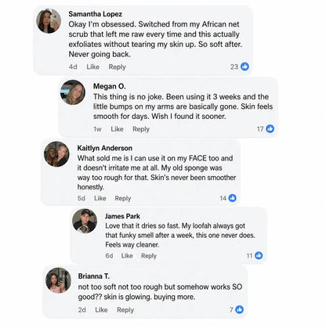Viewport: 326px width, 328px height.
Task: Open Megan O.'s profile picture
Action: (73, 92)
